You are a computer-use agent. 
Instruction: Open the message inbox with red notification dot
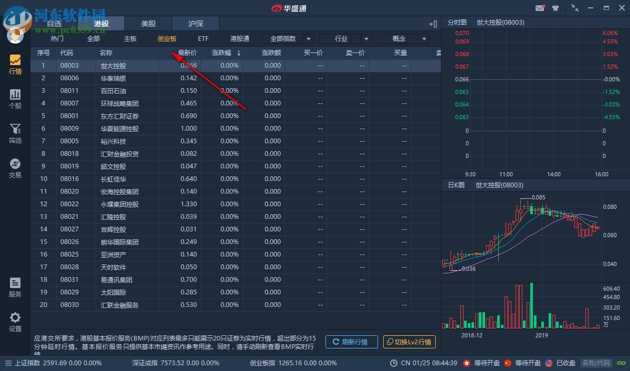coord(540,7)
